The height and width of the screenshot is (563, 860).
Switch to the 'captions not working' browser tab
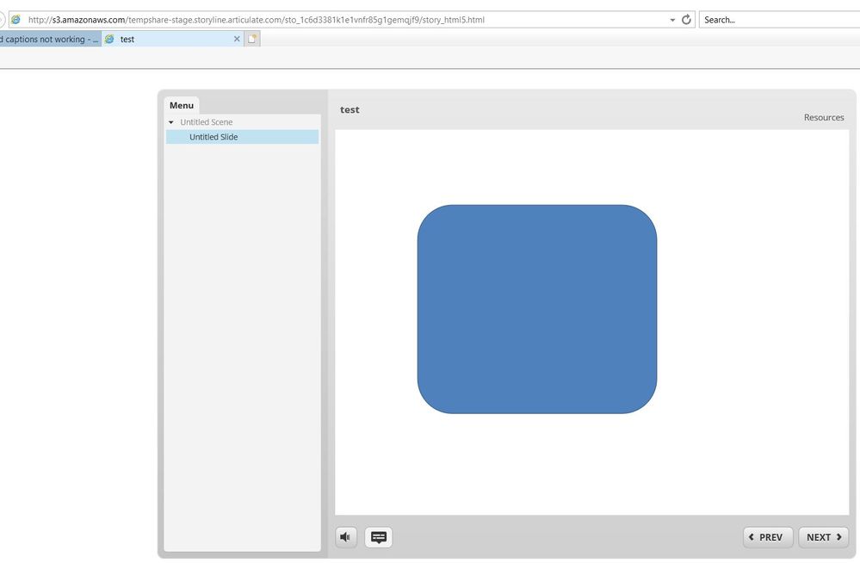click(49, 39)
